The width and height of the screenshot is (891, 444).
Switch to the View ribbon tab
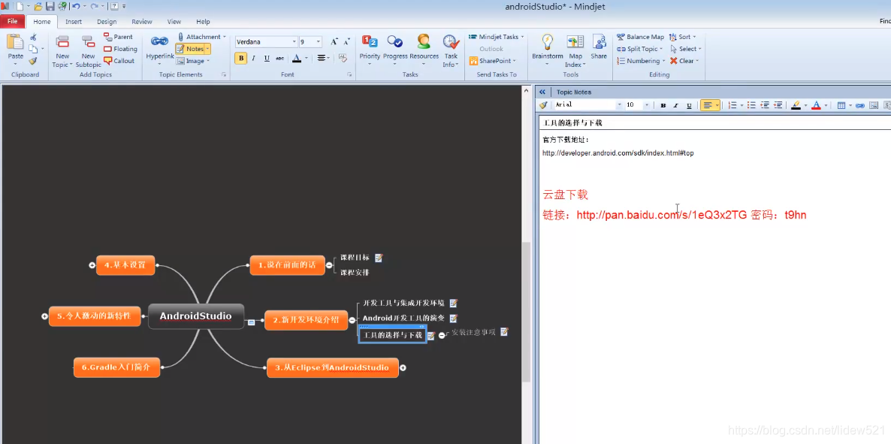pos(174,22)
